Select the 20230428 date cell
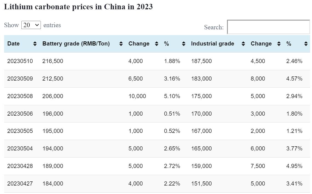This screenshot has height=194, width=312. click(x=20, y=166)
